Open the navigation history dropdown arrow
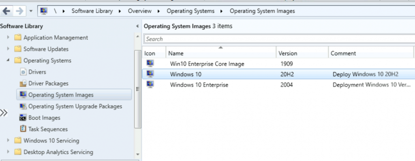The image size is (415, 161). click(31, 11)
